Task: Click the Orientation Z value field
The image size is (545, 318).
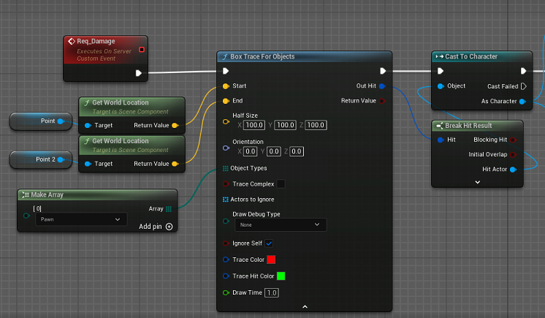Action: click(297, 151)
